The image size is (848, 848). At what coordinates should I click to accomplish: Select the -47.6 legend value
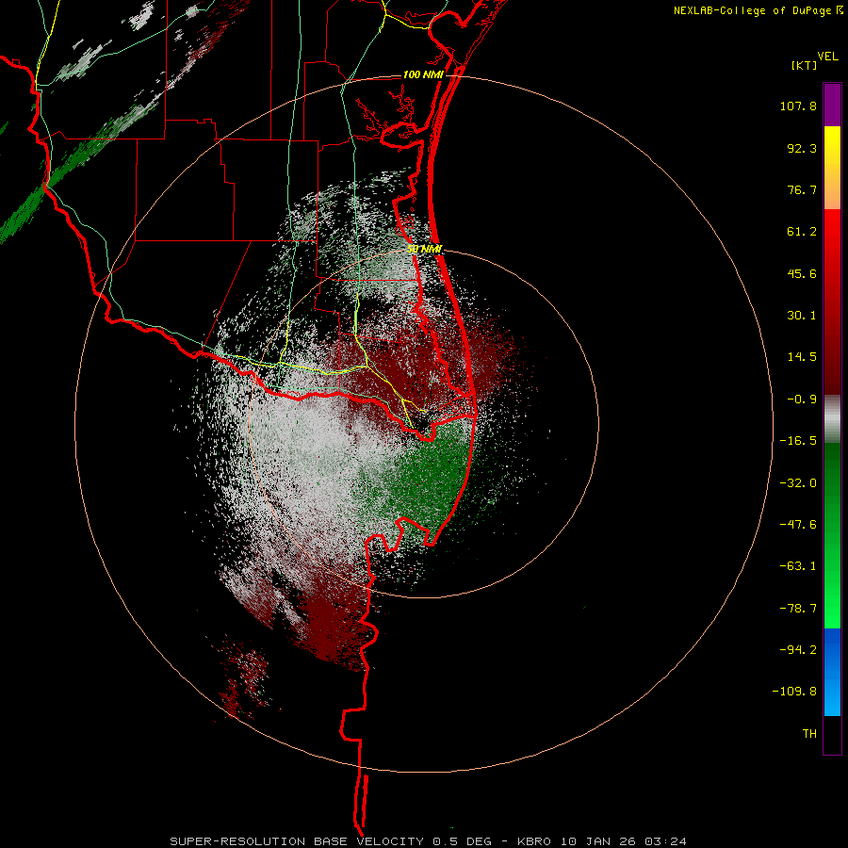[798, 525]
